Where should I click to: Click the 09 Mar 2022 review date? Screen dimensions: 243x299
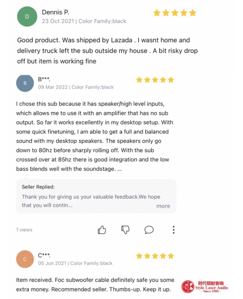(x=53, y=87)
